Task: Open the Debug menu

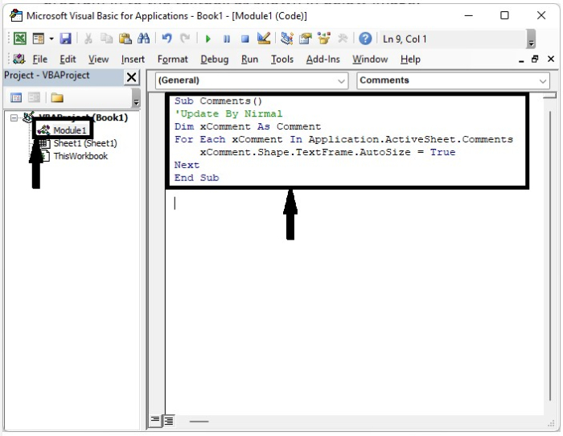Action: [x=215, y=60]
